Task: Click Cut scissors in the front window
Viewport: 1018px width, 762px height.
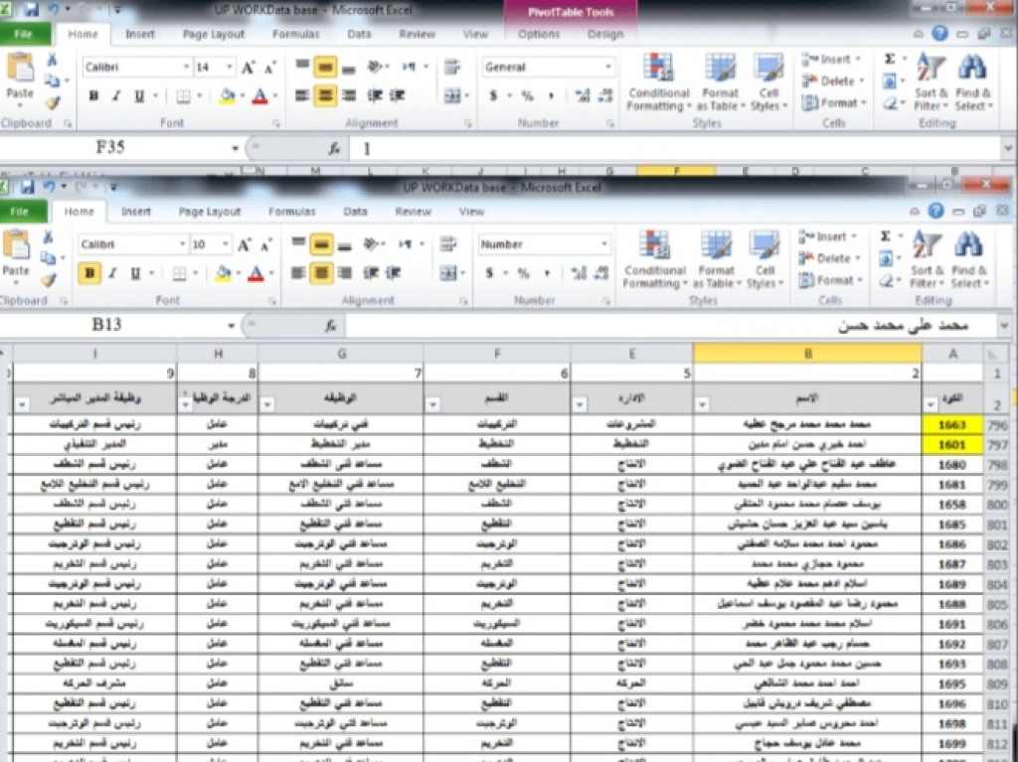Action: point(48,236)
